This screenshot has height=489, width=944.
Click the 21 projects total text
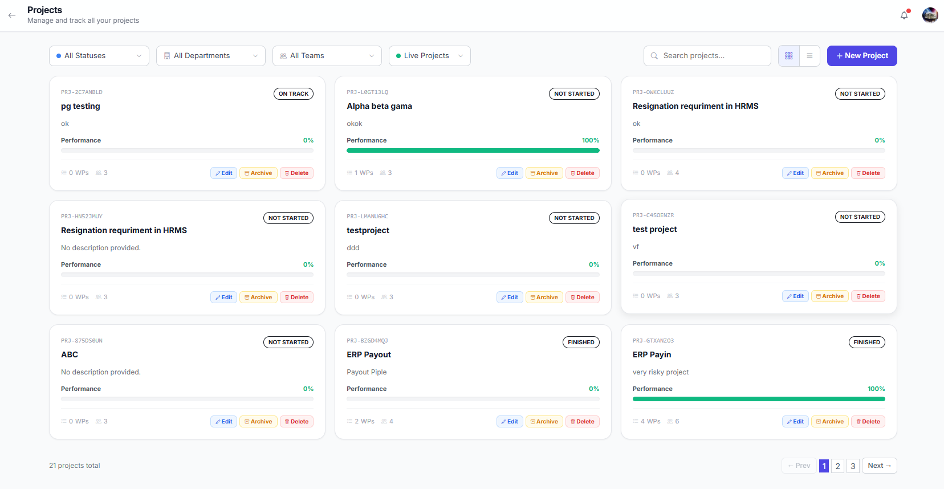(x=75, y=466)
